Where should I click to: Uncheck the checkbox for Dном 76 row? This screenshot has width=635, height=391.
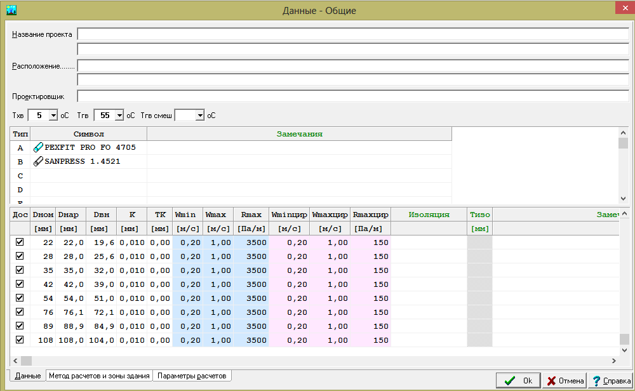20,312
